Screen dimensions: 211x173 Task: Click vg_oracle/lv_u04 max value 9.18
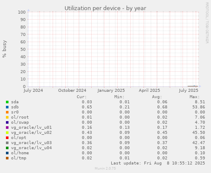pos(200,148)
